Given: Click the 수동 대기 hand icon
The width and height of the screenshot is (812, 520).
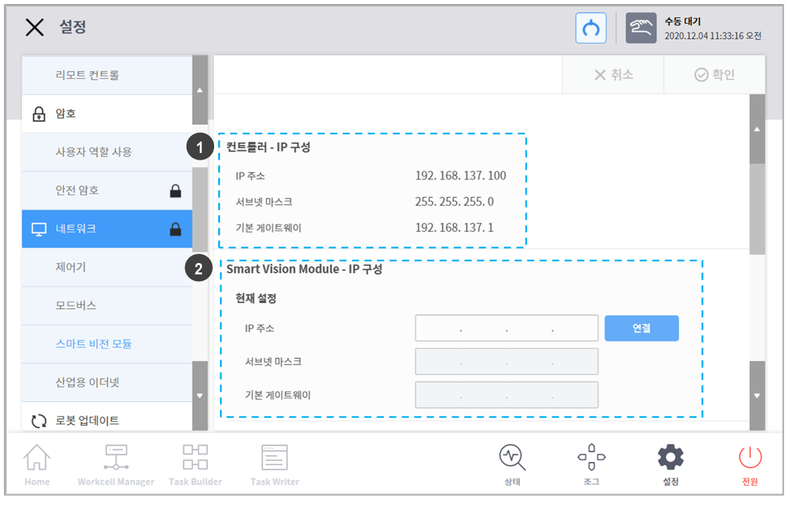Looking at the screenshot, I should [x=641, y=28].
